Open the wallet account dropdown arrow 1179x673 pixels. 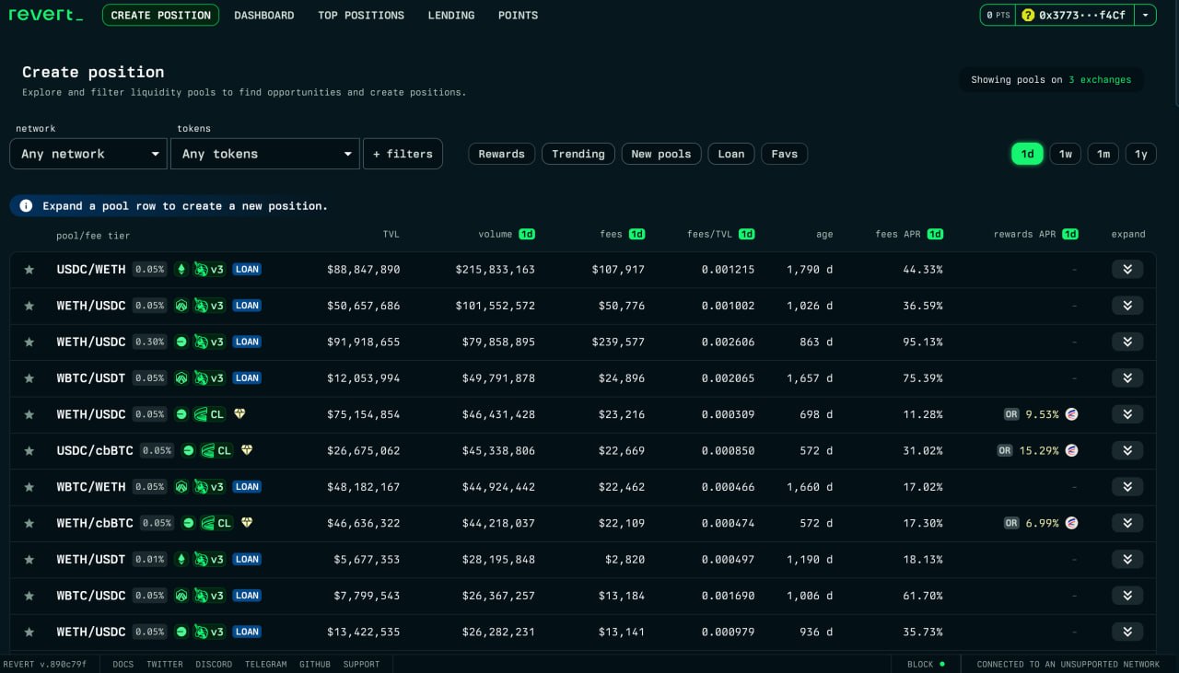(1145, 15)
